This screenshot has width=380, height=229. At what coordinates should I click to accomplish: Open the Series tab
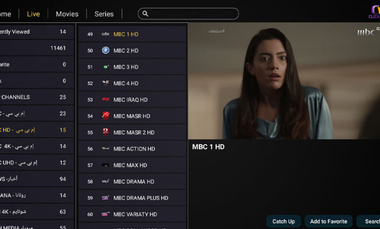(x=104, y=14)
